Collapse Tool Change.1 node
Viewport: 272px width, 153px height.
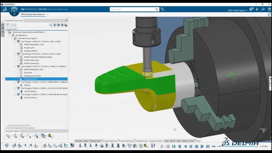[x=15, y=41]
